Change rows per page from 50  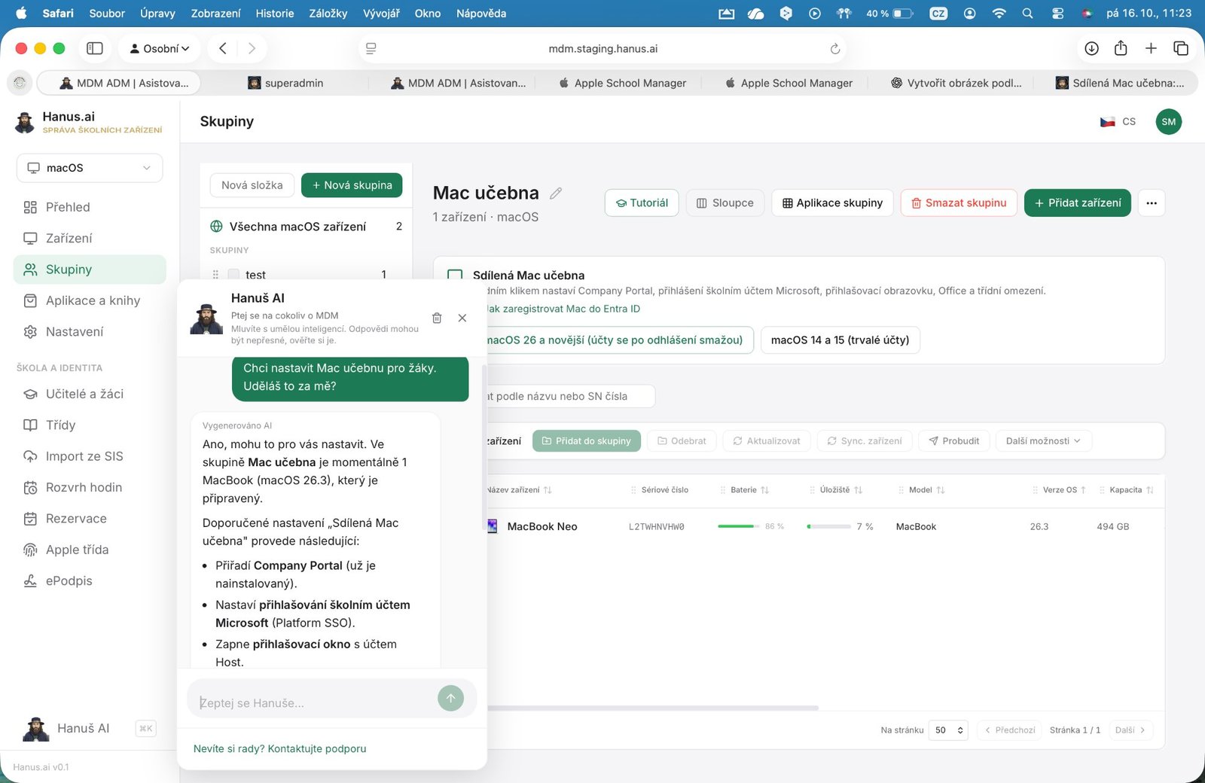[x=948, y=730]
